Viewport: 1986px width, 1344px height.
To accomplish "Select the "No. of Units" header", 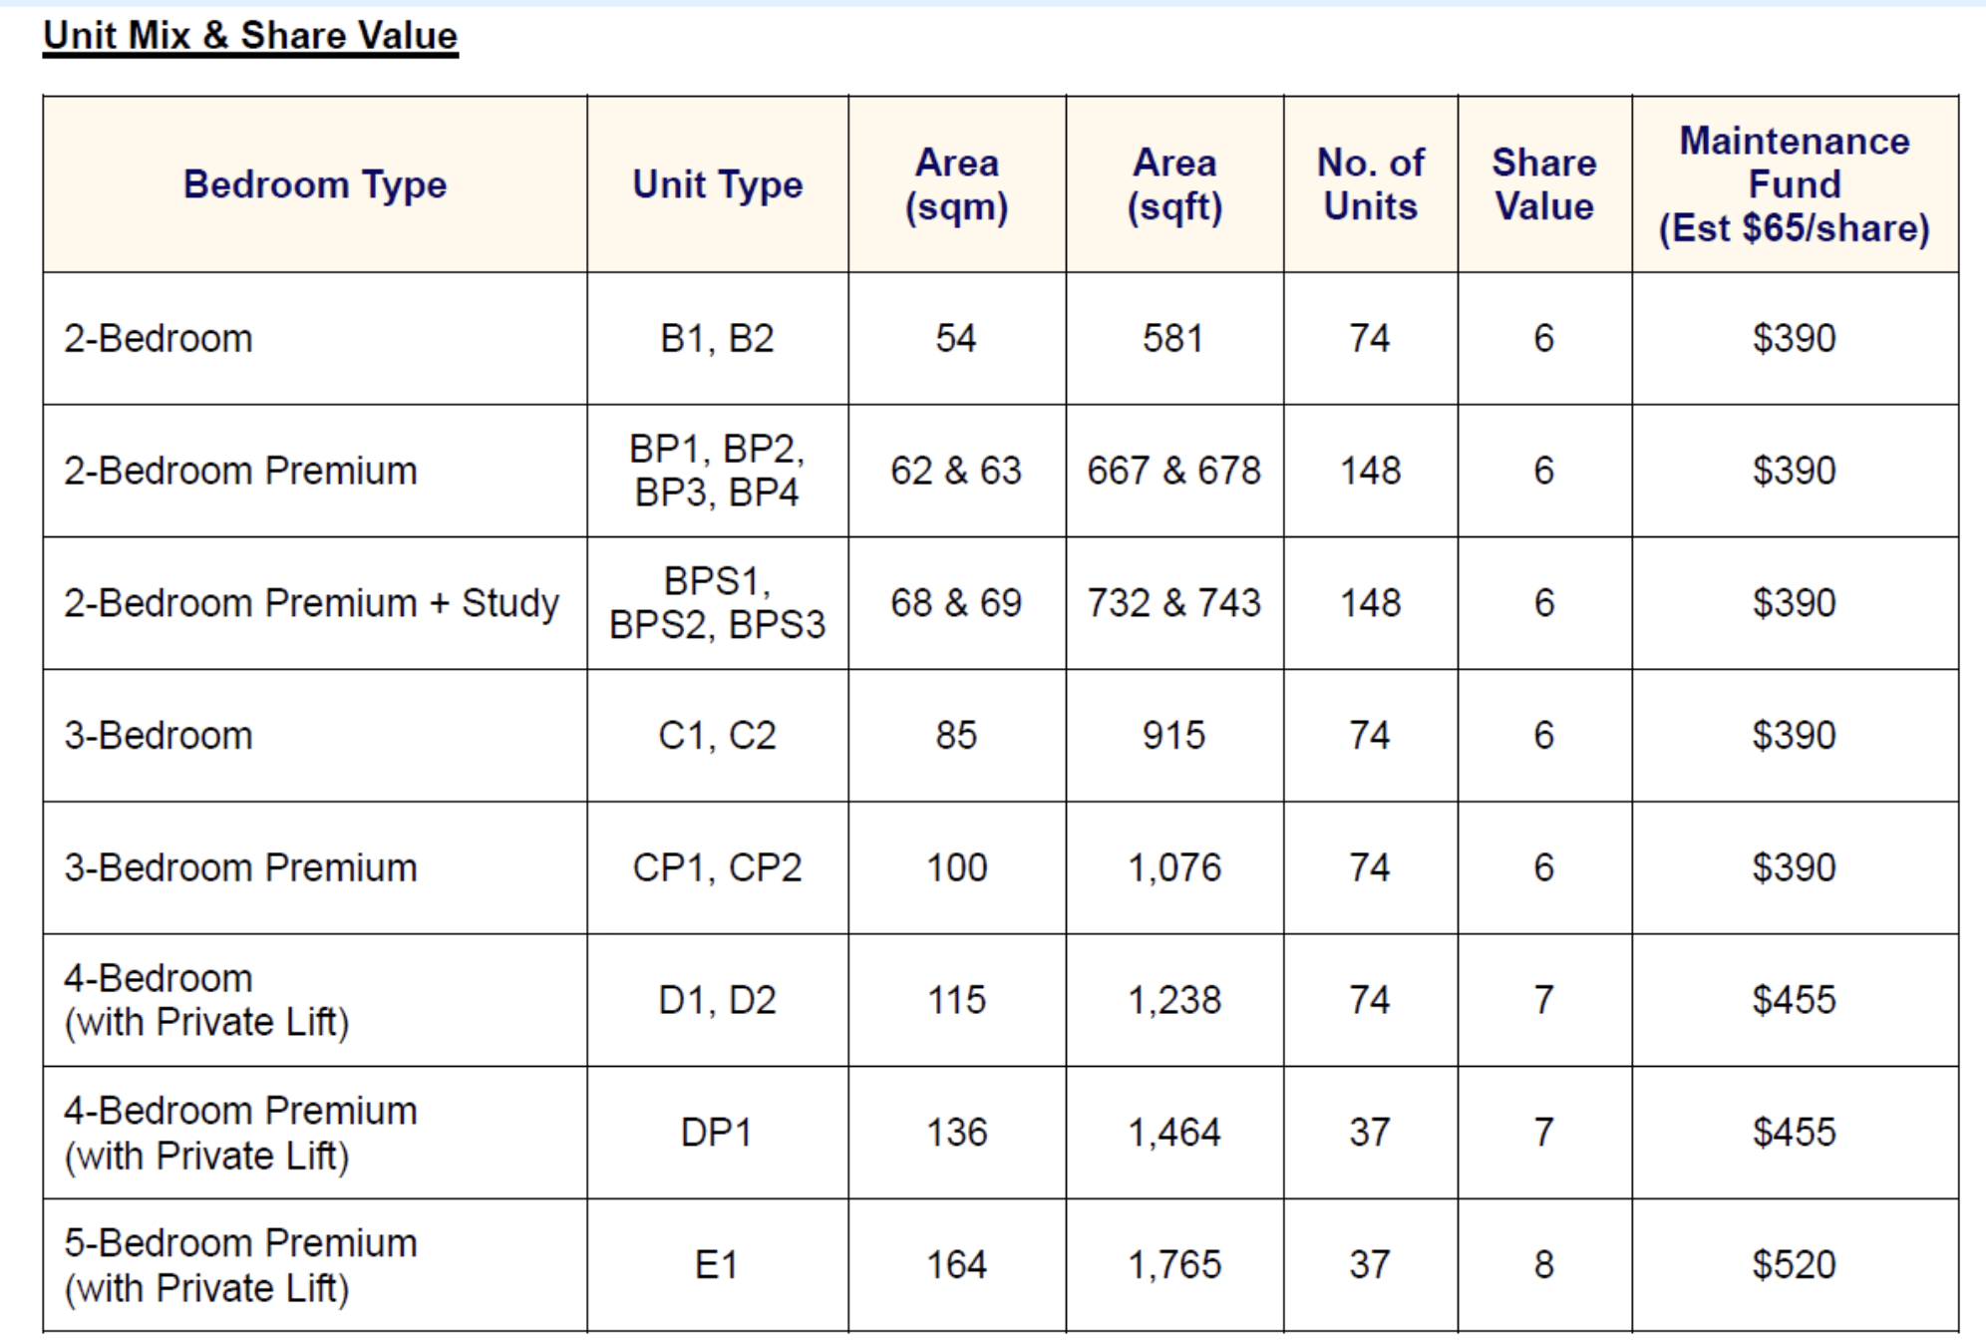I will [x=1370, y=184].
